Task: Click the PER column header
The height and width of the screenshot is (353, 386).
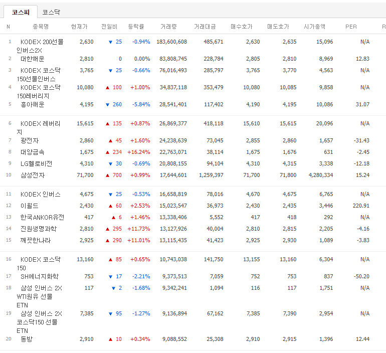Action: (x=351, y=27)
